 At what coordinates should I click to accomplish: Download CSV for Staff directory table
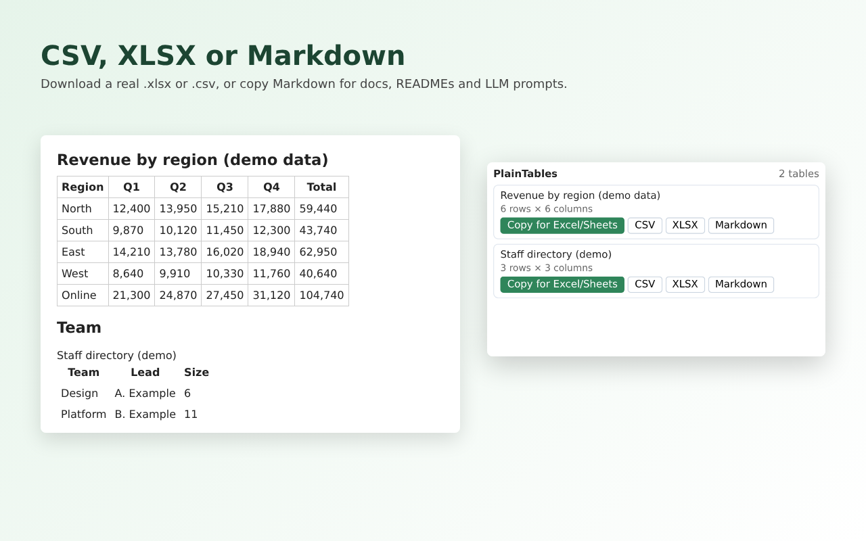point(645,284)
